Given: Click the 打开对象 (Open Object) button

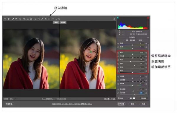Looking at the screenshot, I should point(121,104).
